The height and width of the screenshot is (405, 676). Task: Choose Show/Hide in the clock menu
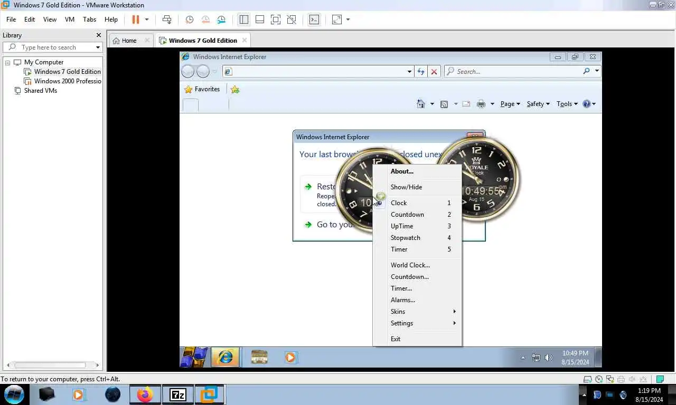tap(417, 187)
